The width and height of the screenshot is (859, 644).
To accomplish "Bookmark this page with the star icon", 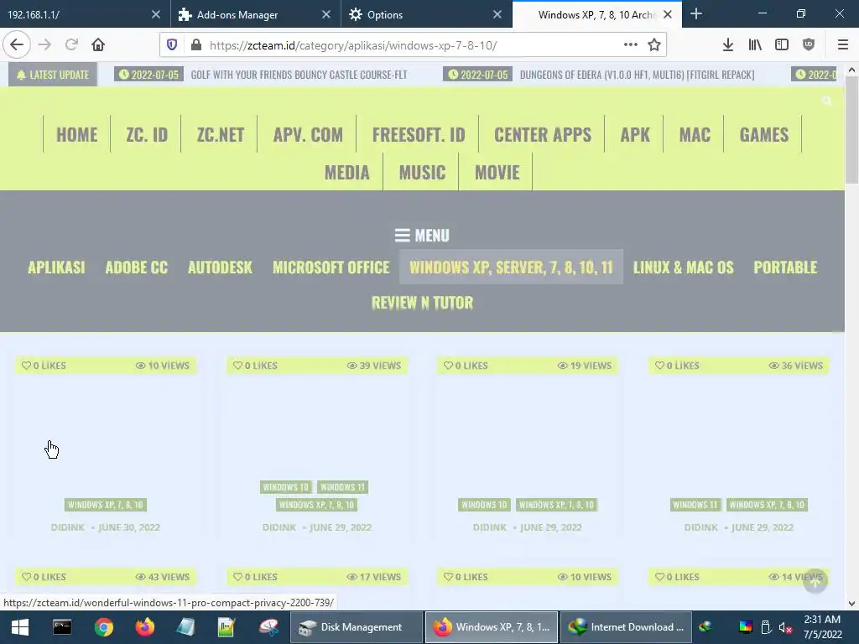I will (654, 45).
